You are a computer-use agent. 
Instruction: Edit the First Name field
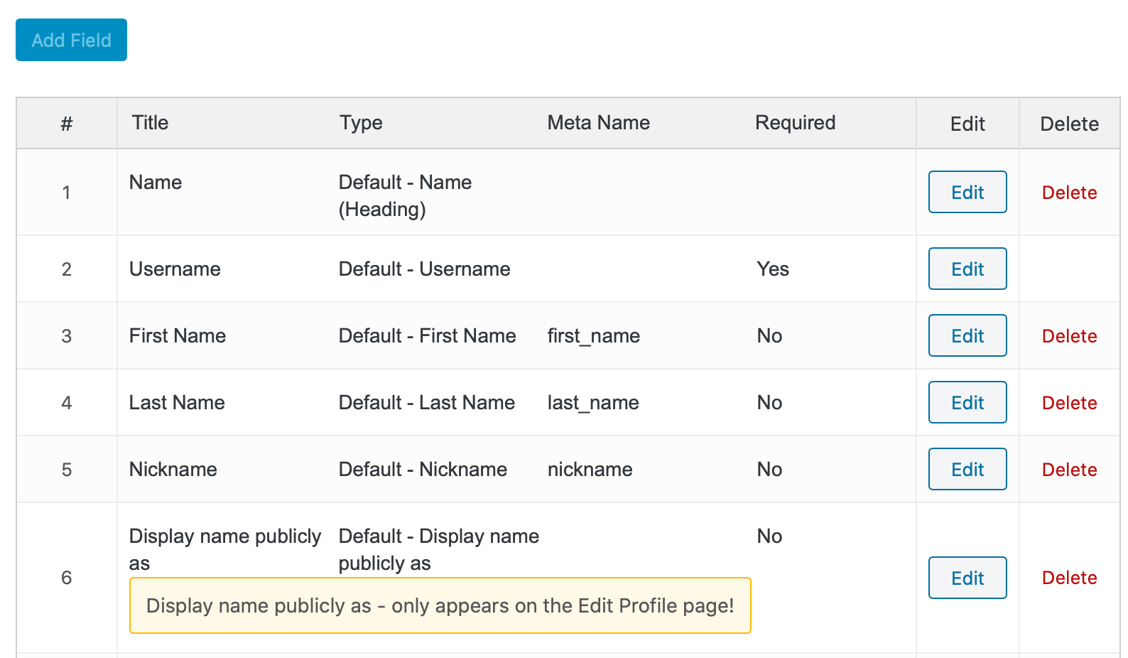pyautogui.click(x=967, y=335)
